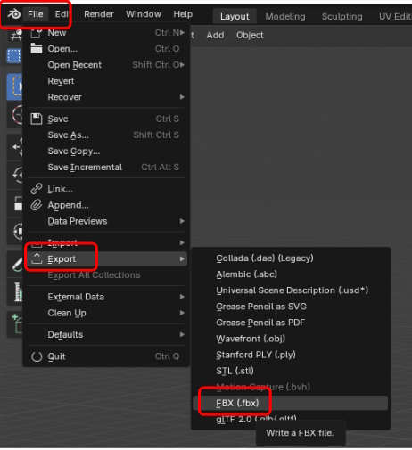Open the Edit menu
This screenshot has height=450, width=412.
click(x=62, y=14)
